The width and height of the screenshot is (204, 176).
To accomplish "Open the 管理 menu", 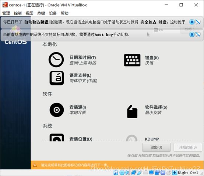I will 6,13.
